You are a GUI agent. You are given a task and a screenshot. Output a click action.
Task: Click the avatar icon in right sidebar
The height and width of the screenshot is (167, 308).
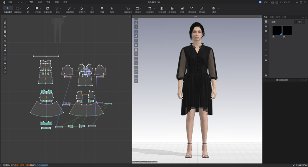coord(266,60)
